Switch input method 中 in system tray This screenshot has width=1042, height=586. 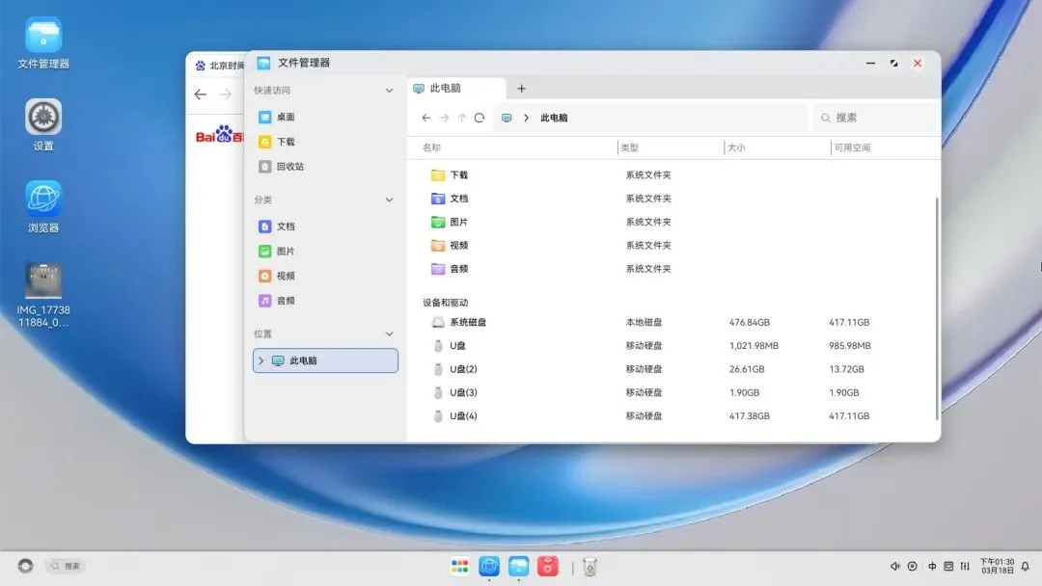[932, 566]
